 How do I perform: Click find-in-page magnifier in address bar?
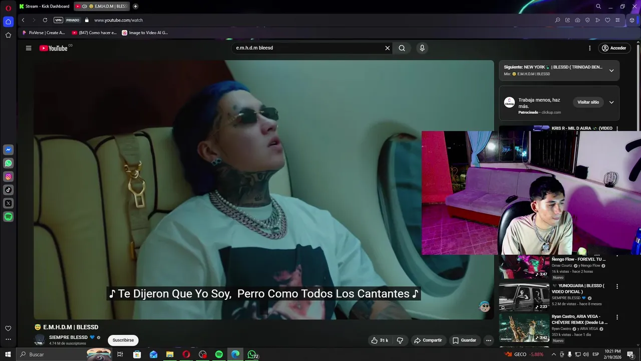pyautogui.click(x=557, y=20)
